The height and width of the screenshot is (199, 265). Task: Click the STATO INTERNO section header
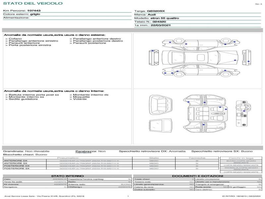click(67, 176)
